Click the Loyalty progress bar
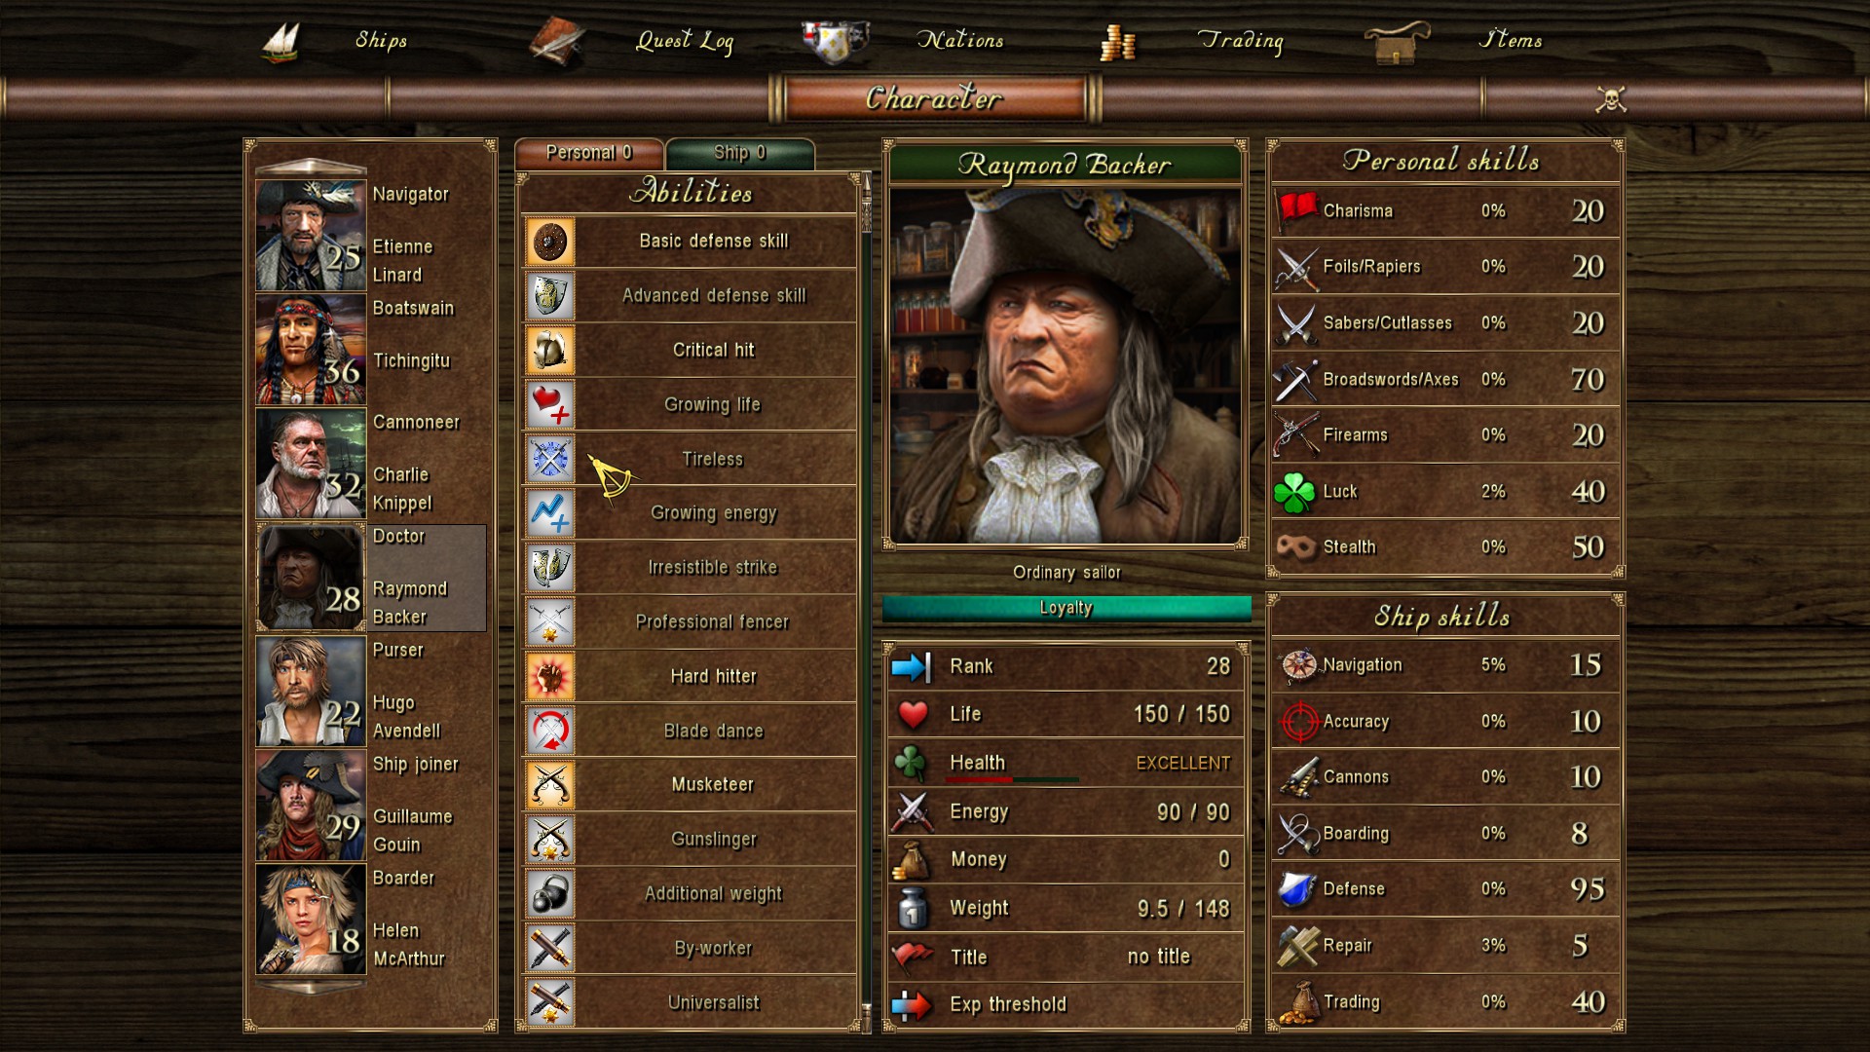This screenshot has width=1870, height=1052. click(1066, 608)
